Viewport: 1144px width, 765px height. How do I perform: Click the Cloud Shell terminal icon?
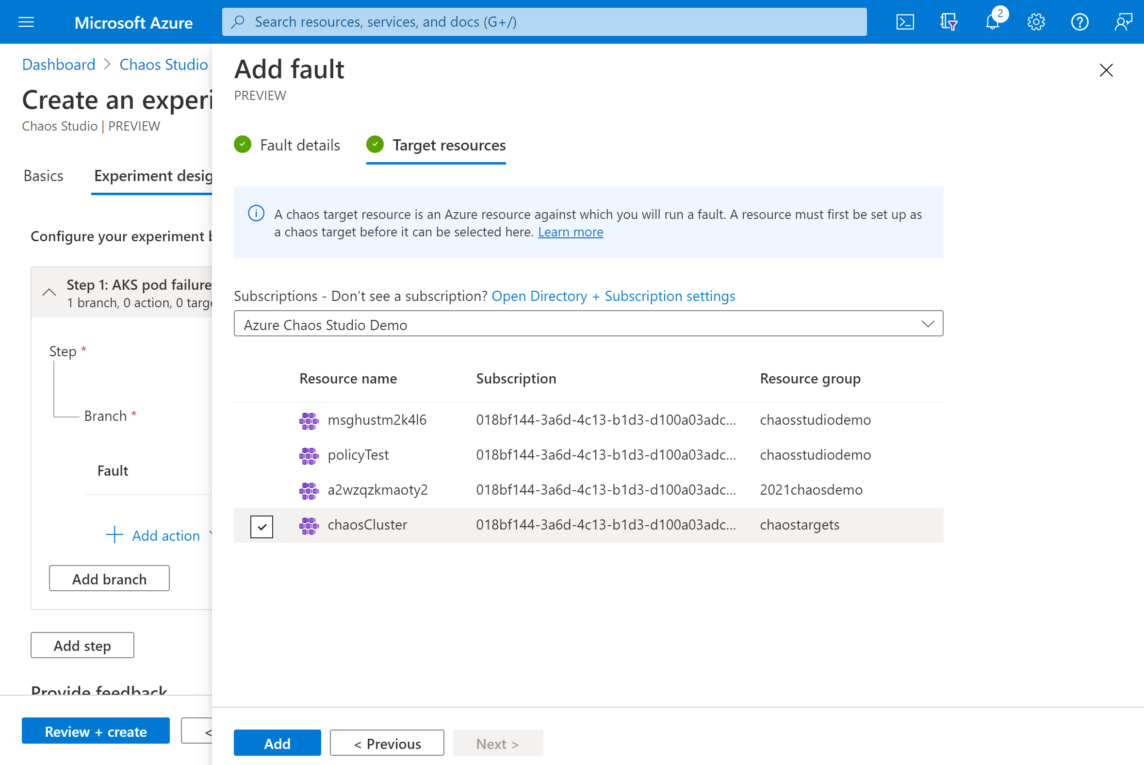click(904, 21)
